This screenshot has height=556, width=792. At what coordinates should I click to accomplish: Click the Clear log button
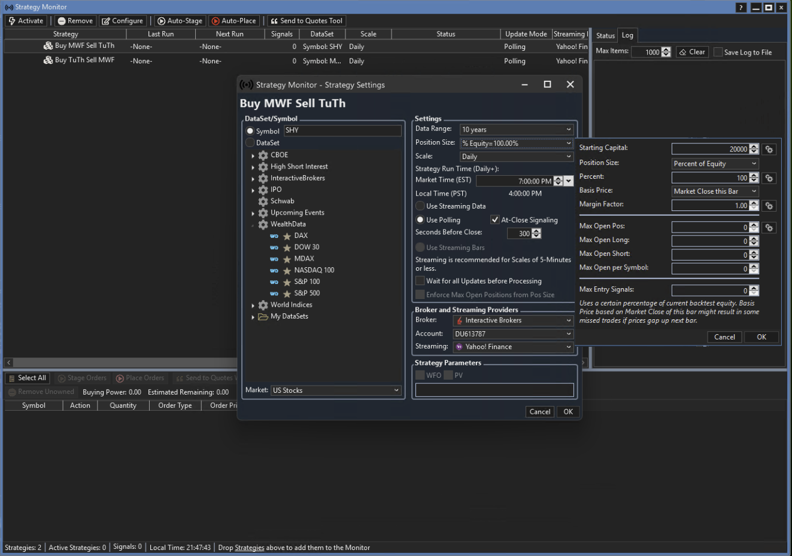click(692, 52)
